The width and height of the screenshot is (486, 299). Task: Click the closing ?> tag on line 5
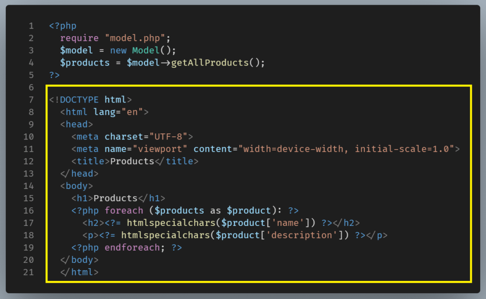[x=55, y=75]
